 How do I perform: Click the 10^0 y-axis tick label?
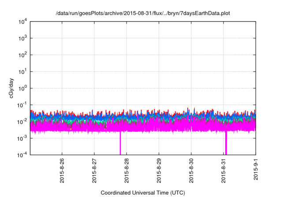pyautogui.click(x=22, y=88)
